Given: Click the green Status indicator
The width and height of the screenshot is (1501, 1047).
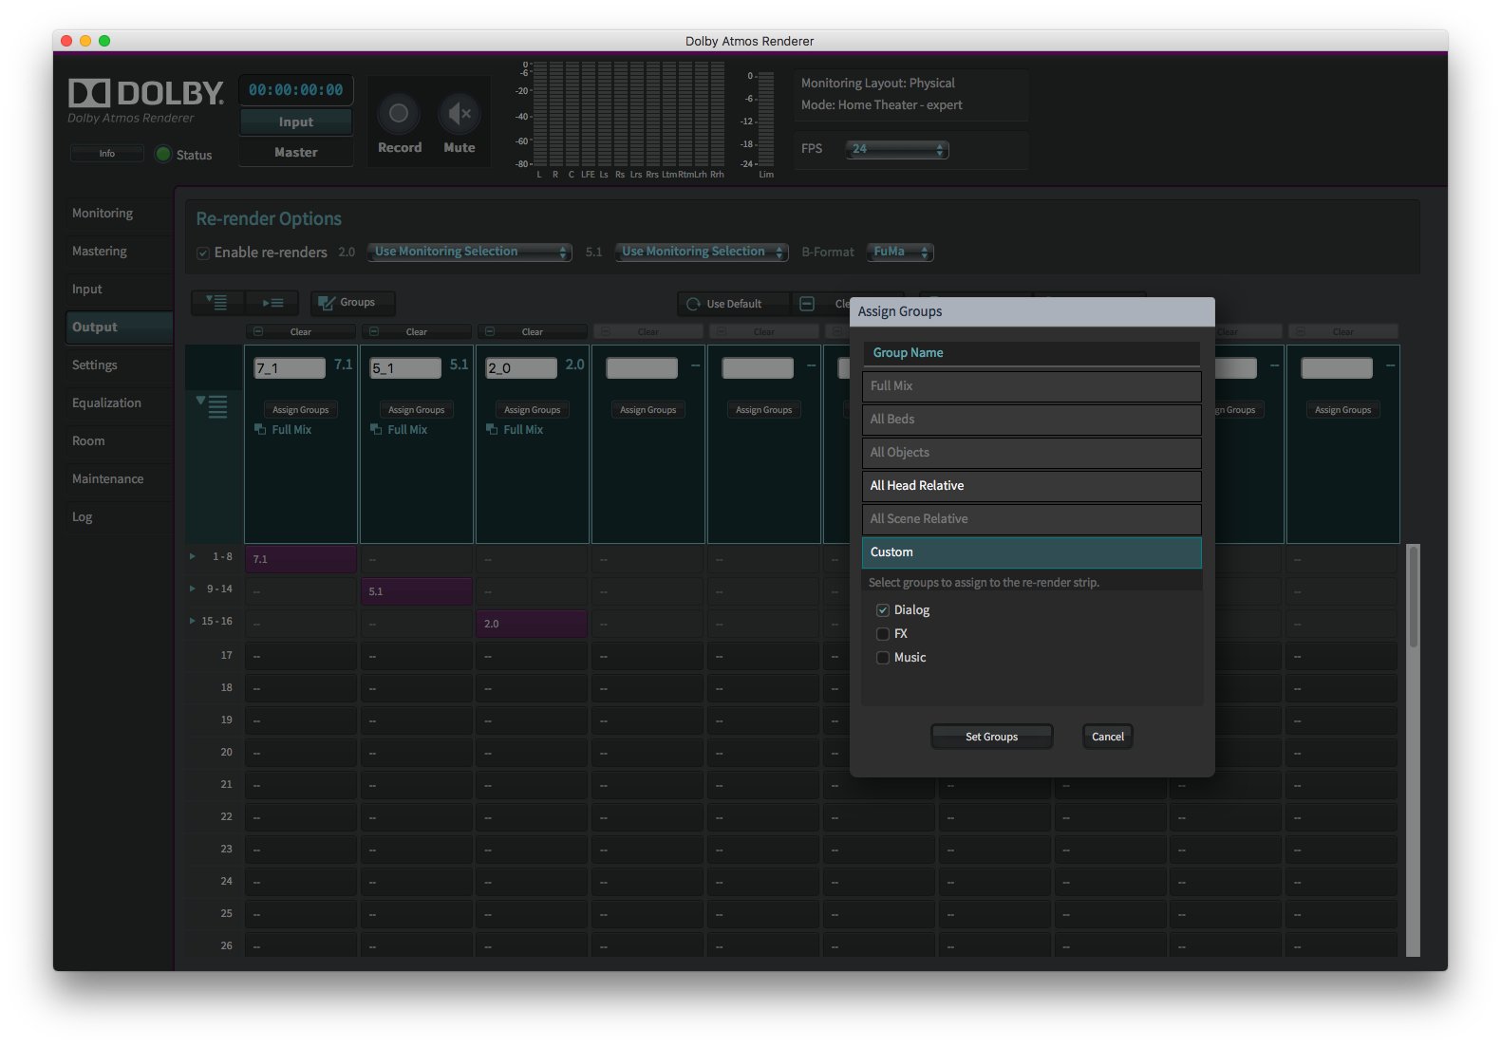Looking at the screenshot, I should [163, 154].
